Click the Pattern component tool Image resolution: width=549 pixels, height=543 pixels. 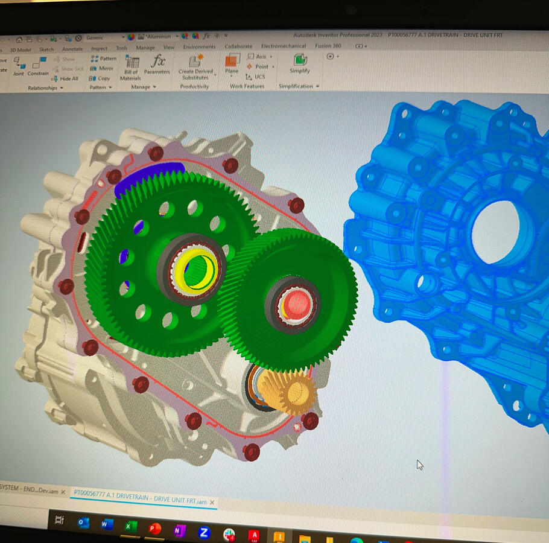coord(104,59)
